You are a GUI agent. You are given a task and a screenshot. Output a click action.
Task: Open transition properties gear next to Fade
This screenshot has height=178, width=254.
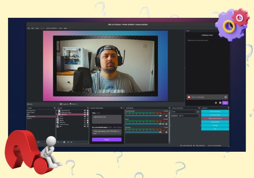pyautogui.click(x=198, y=112)
